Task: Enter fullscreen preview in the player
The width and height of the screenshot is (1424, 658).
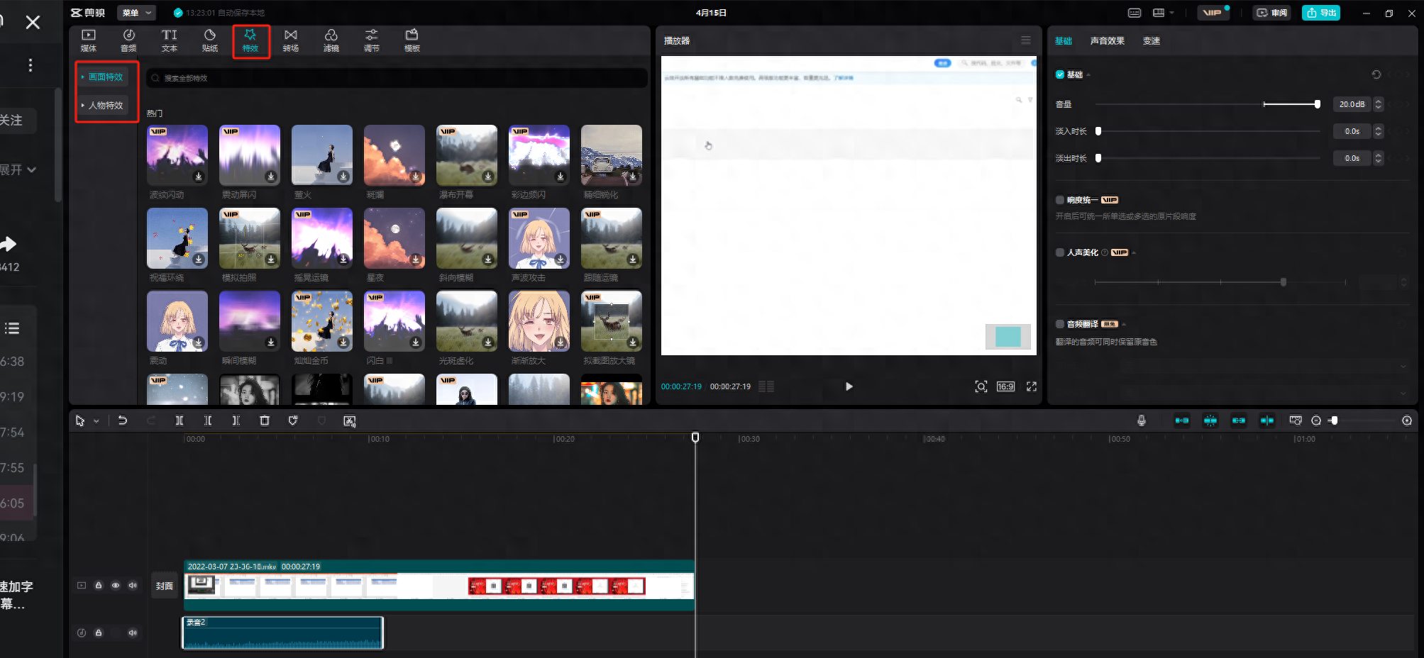Action: coord(1031,386)
